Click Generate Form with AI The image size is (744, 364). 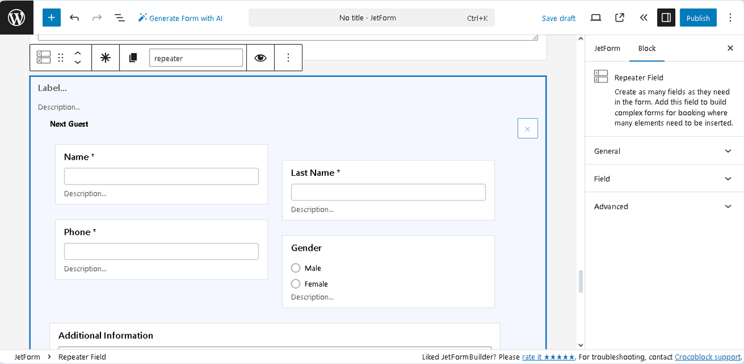(x=180, y=18)
